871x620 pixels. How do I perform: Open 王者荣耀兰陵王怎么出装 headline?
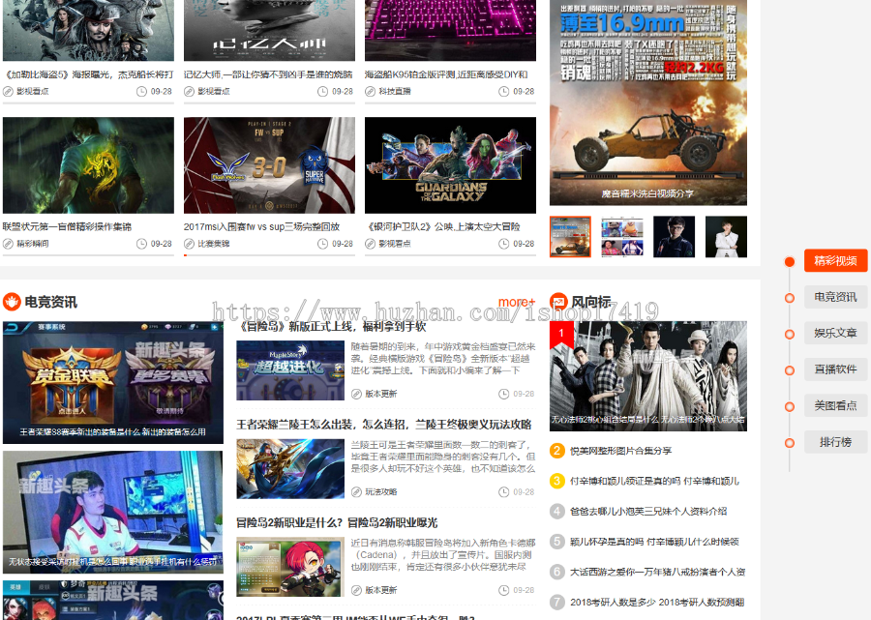(384, 425)
